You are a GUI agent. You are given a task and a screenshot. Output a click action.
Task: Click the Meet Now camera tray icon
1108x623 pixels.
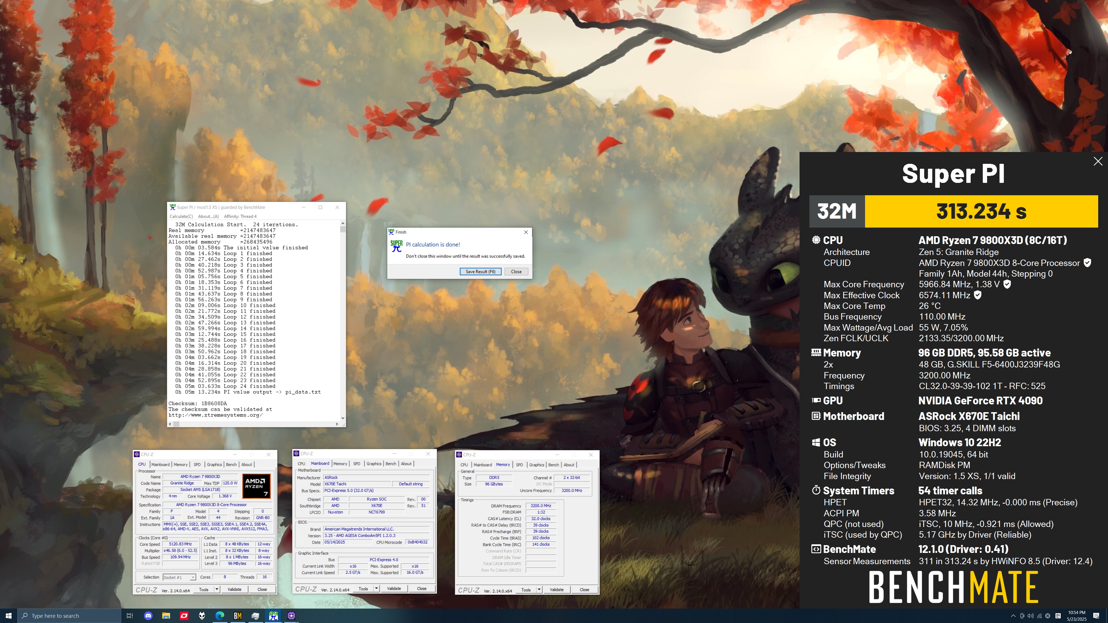(x=1022, y=616)
